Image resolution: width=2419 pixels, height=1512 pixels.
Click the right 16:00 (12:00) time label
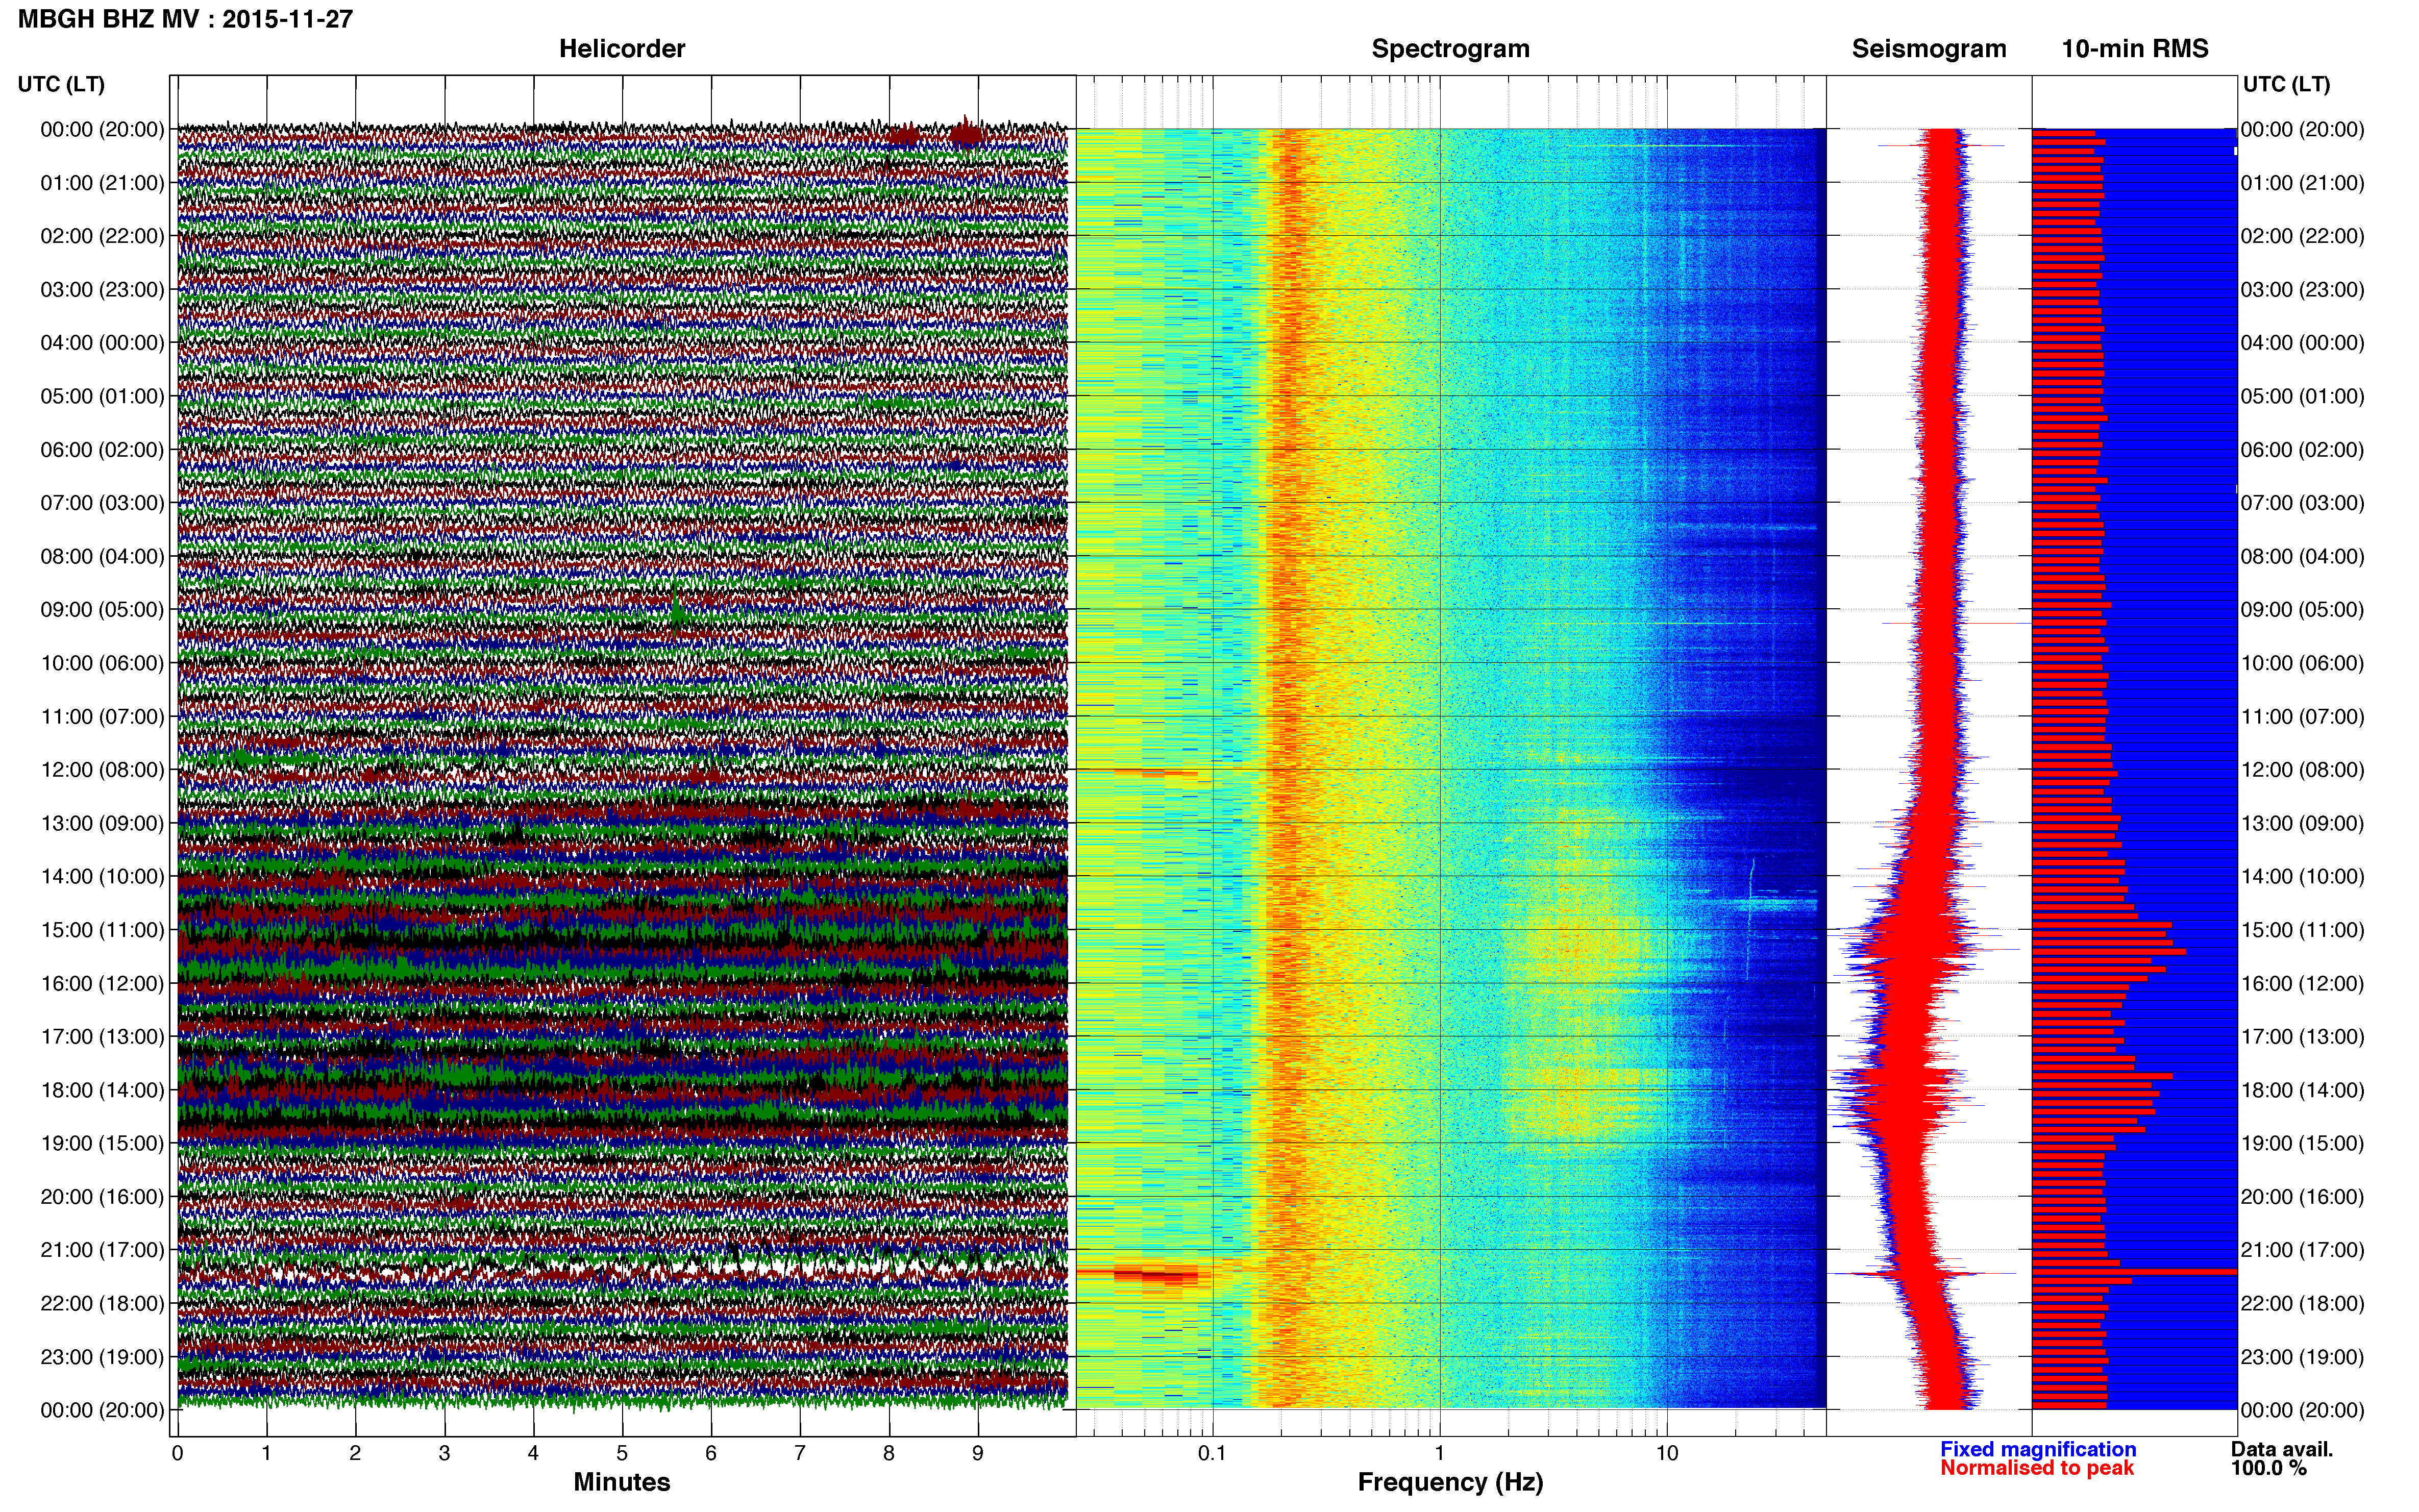click(2302, 983)
